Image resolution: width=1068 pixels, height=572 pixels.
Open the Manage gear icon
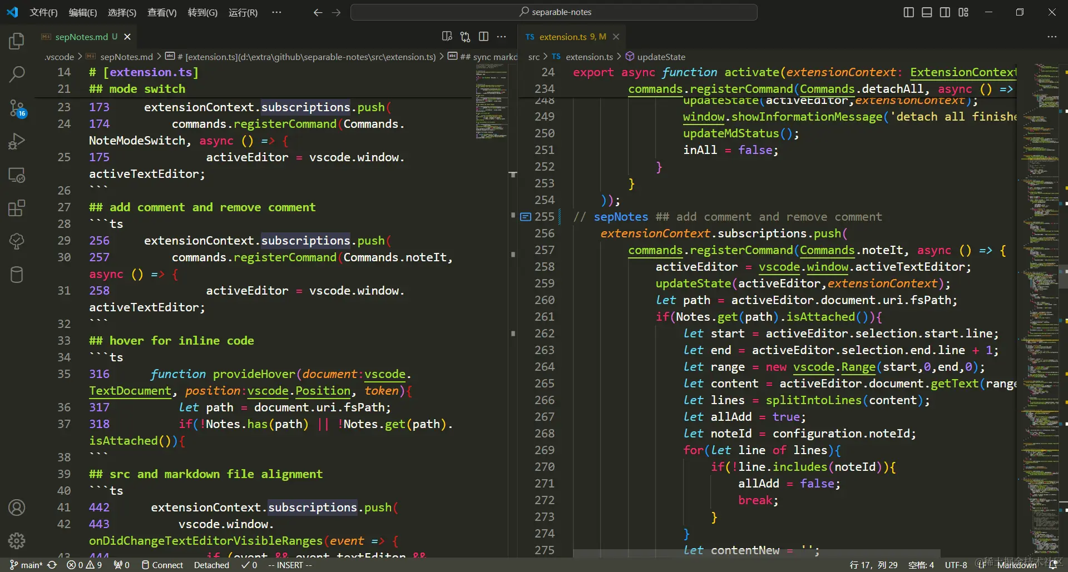[x=17, y=541]
